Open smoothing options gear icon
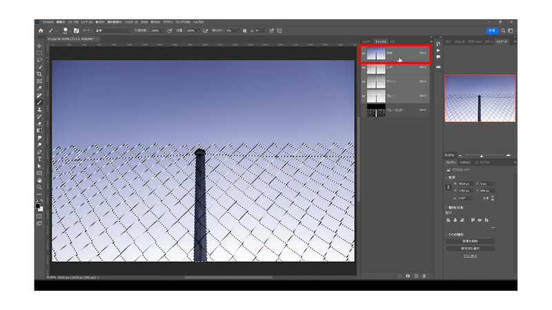The width and height of the screenshot is (552, 310). pos(245,30)
